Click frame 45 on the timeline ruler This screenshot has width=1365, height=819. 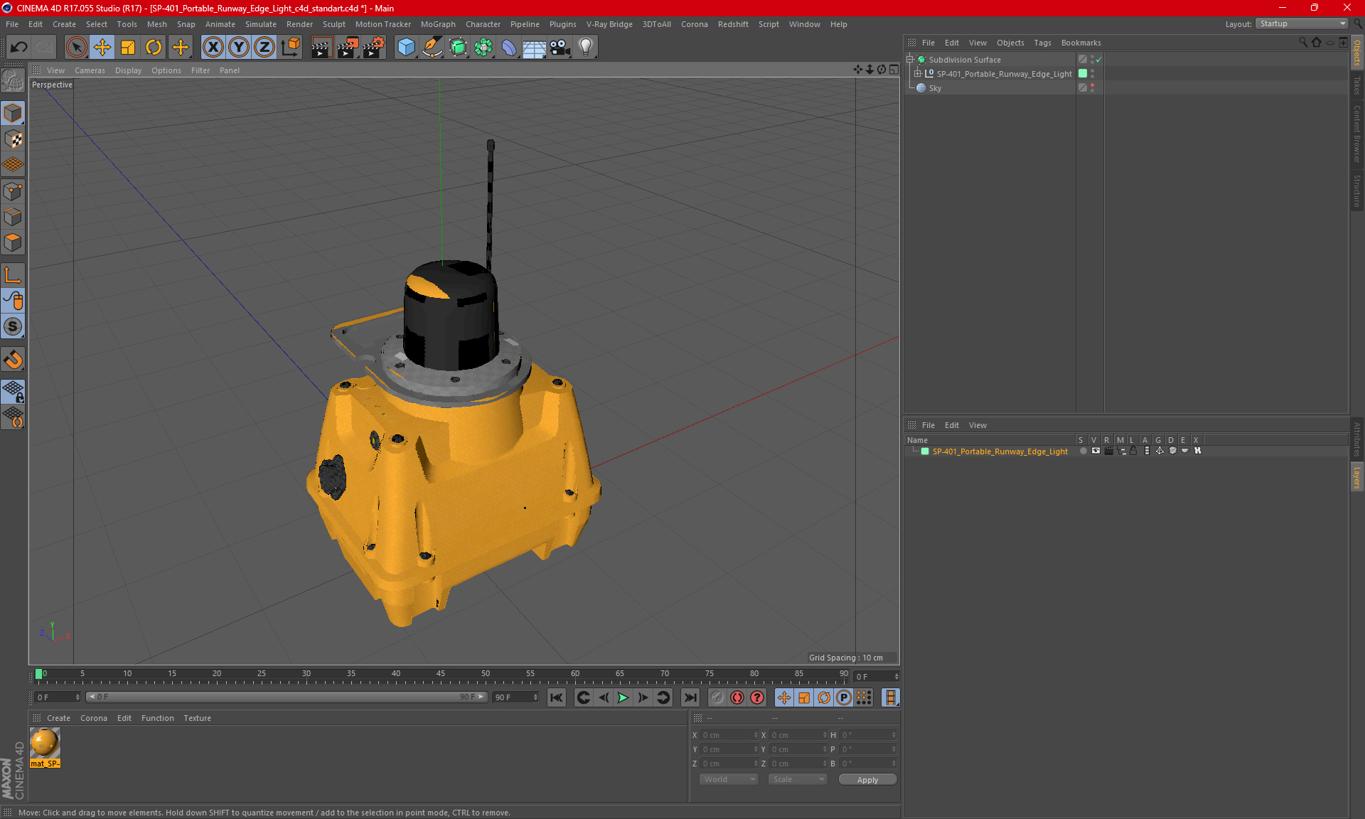pyautogui.click(x=441, y=675)
